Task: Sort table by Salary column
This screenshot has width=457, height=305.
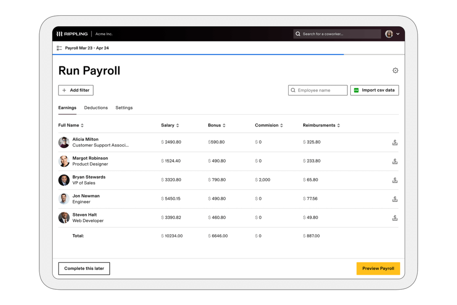Action: [x=170, y=125]
